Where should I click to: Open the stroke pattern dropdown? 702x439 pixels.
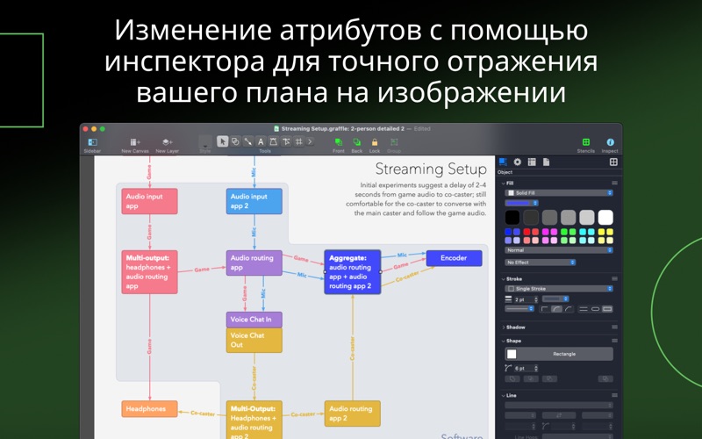(519, 309)
